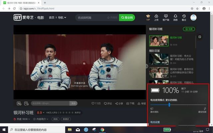The width and height of the screenshot is (213, 133).
Task: Open the Windows action center icon
Action: pyautogui.click(x=207, y=130)
